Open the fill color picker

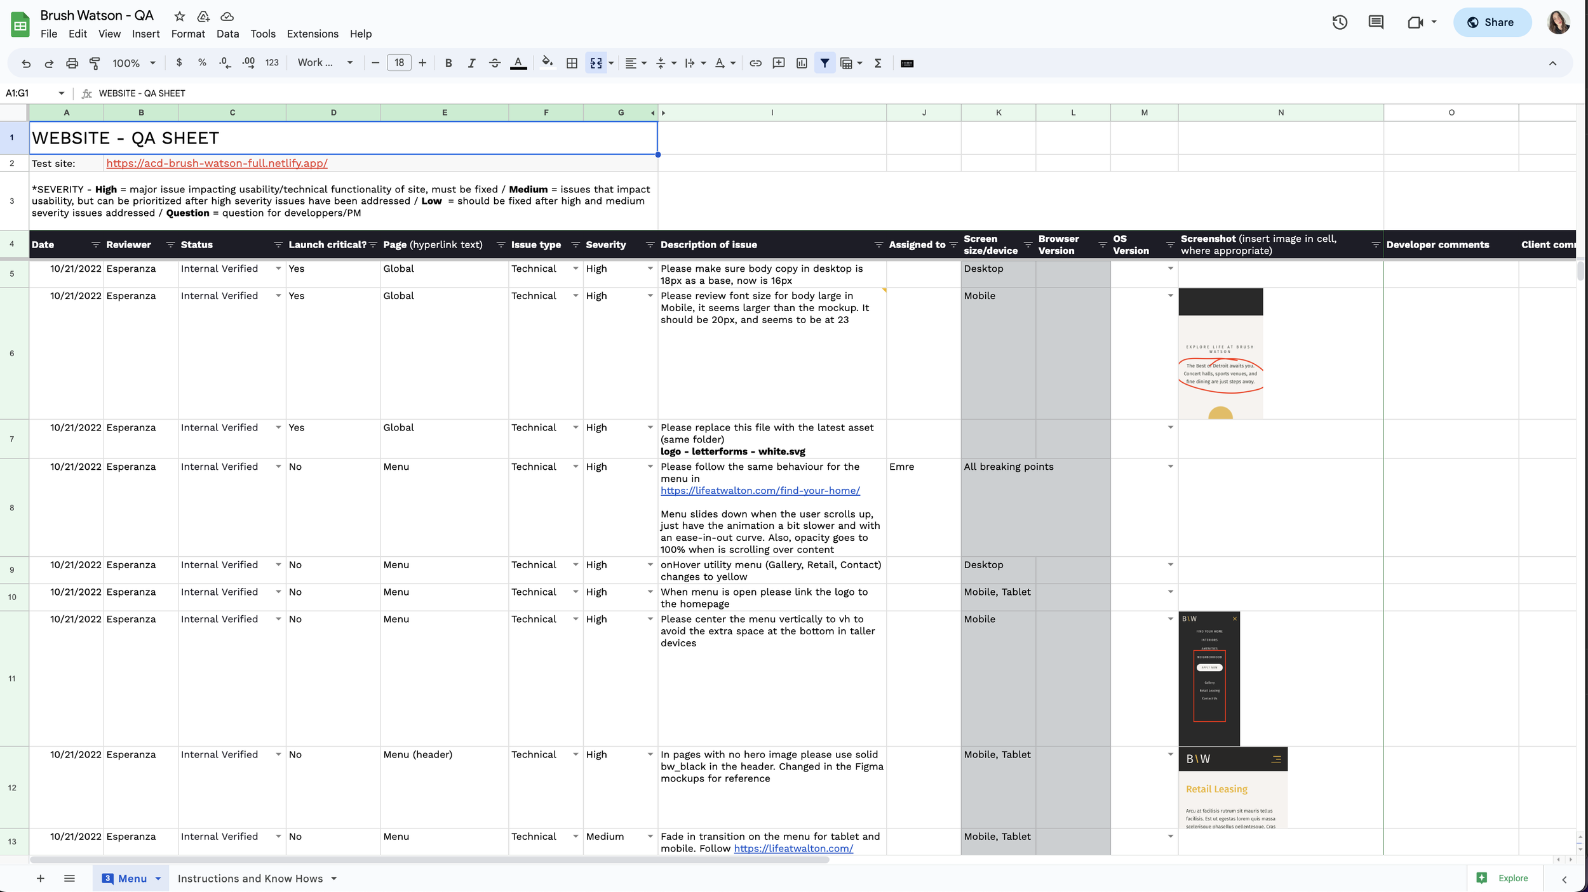pyautogui.click(x=546, y=63)
